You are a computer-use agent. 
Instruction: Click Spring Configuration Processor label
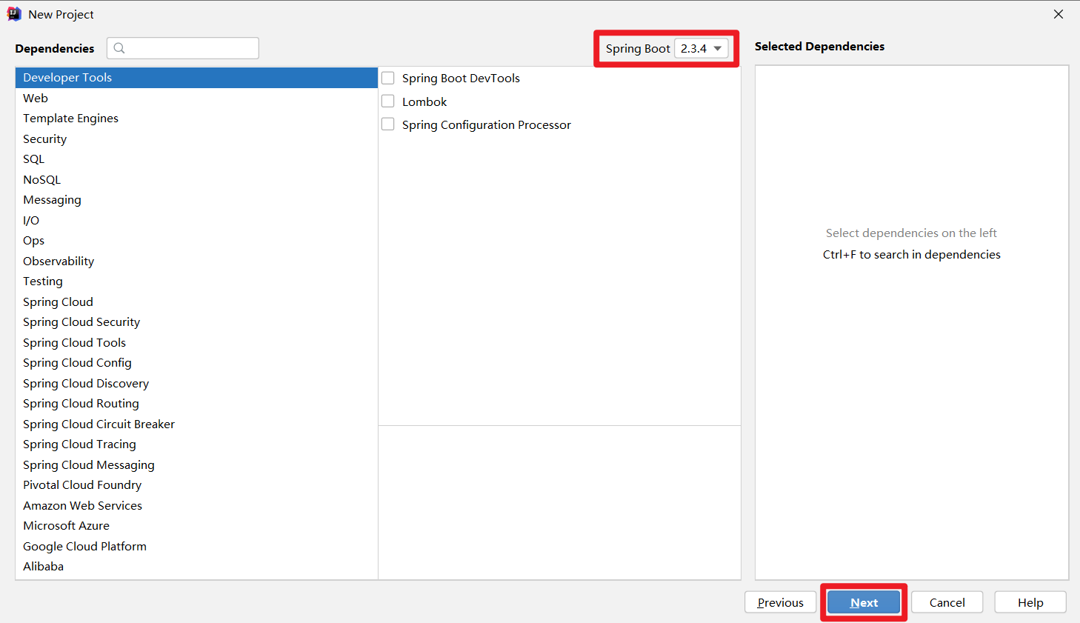487,124
